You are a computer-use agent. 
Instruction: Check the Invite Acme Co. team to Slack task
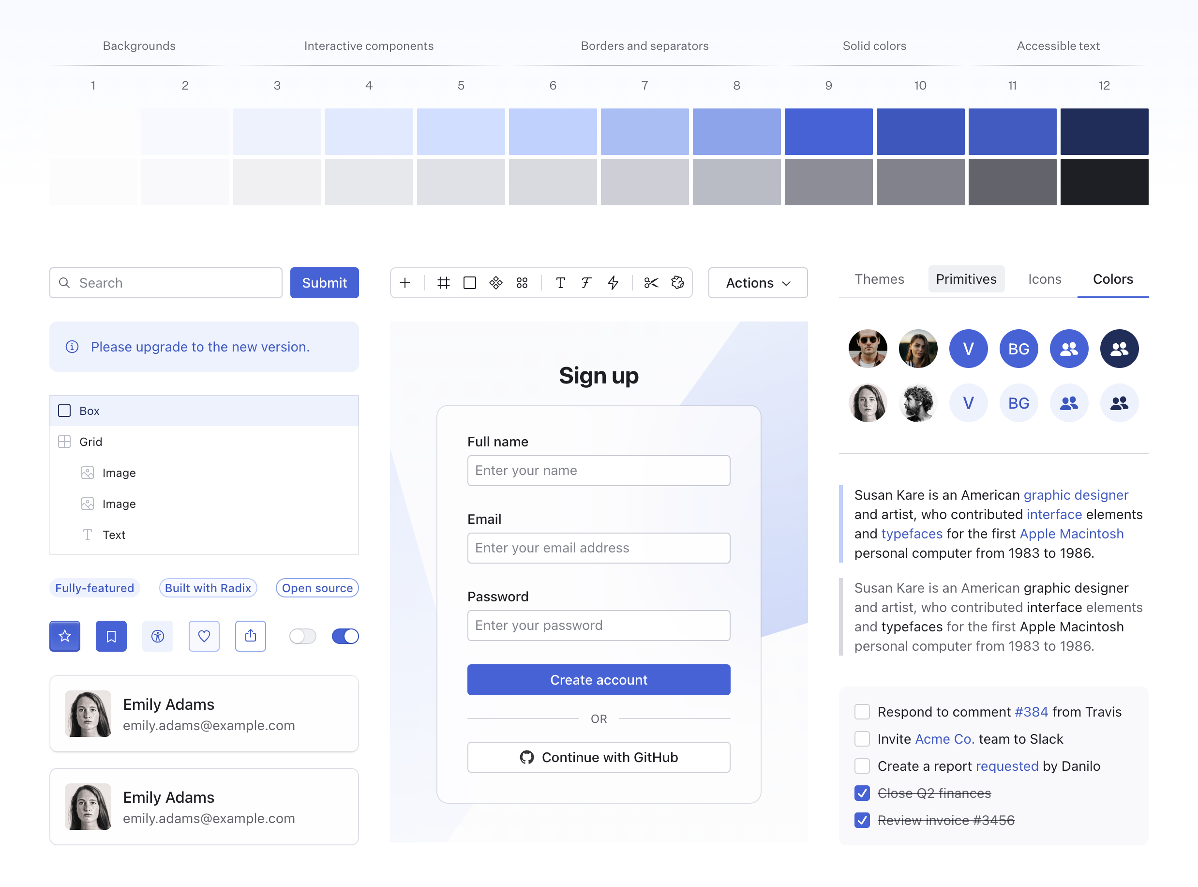(862, 739)
